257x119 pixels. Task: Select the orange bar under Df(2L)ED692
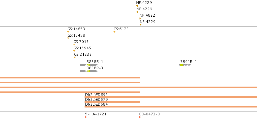pos(171,97)
